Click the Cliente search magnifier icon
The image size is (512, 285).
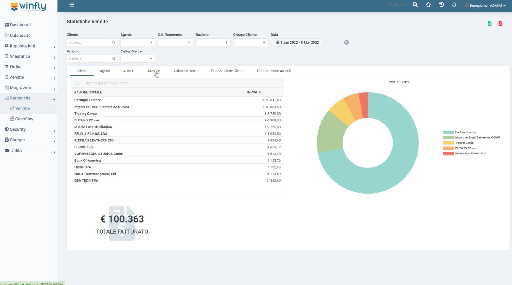(x=114, y=42)
